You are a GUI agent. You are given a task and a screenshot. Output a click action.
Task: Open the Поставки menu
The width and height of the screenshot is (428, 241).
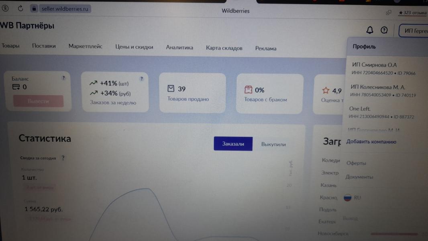click(x=44, y=46)
